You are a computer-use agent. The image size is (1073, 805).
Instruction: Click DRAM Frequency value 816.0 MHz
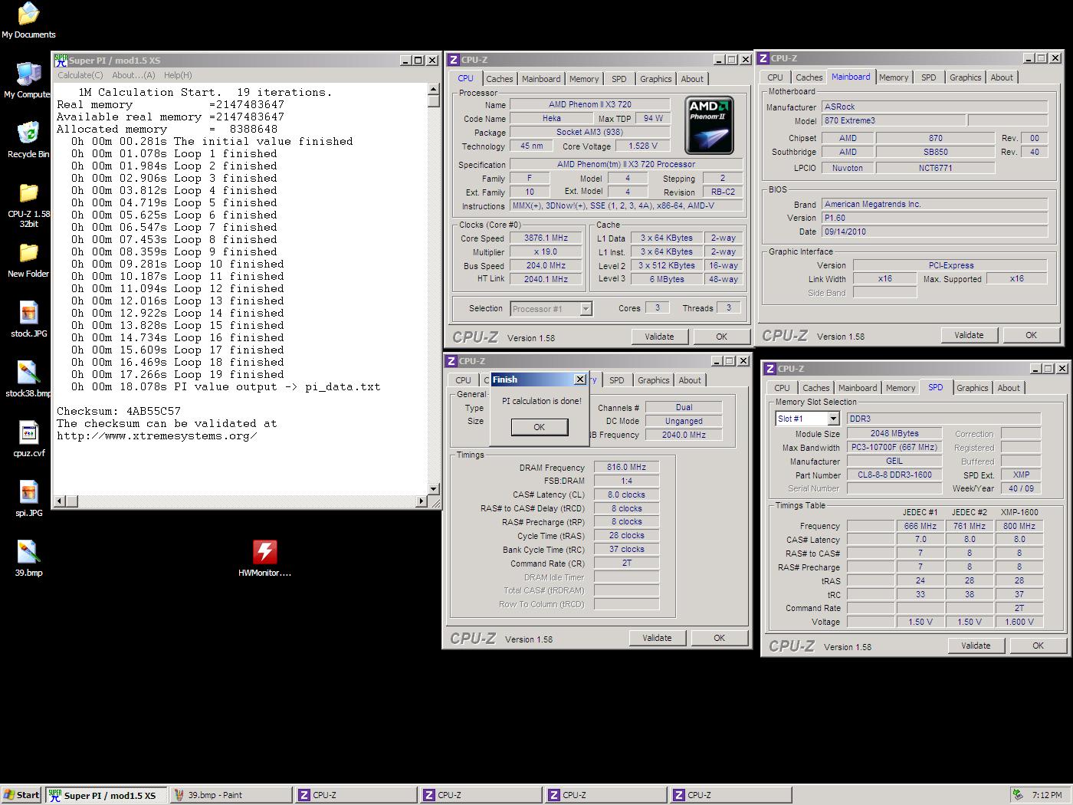click(626, 467)
